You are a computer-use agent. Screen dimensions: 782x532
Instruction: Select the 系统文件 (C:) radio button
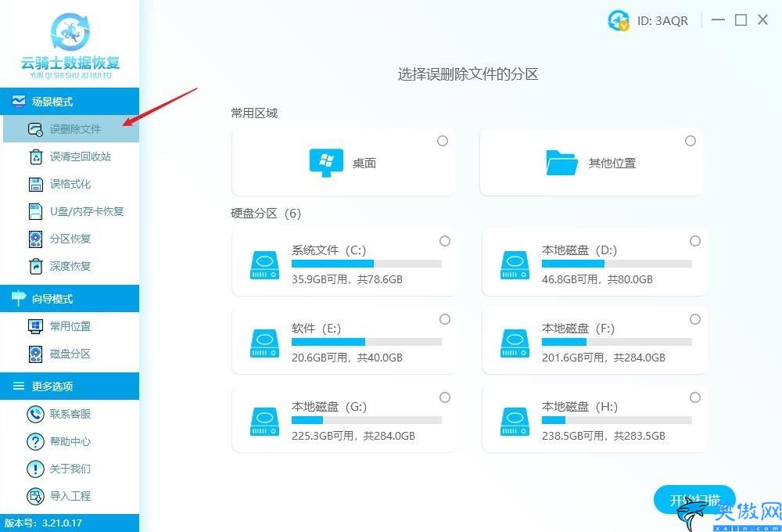coord(445,241)
